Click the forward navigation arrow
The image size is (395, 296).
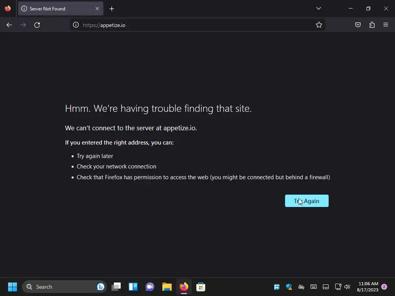(x=23, y=25)
